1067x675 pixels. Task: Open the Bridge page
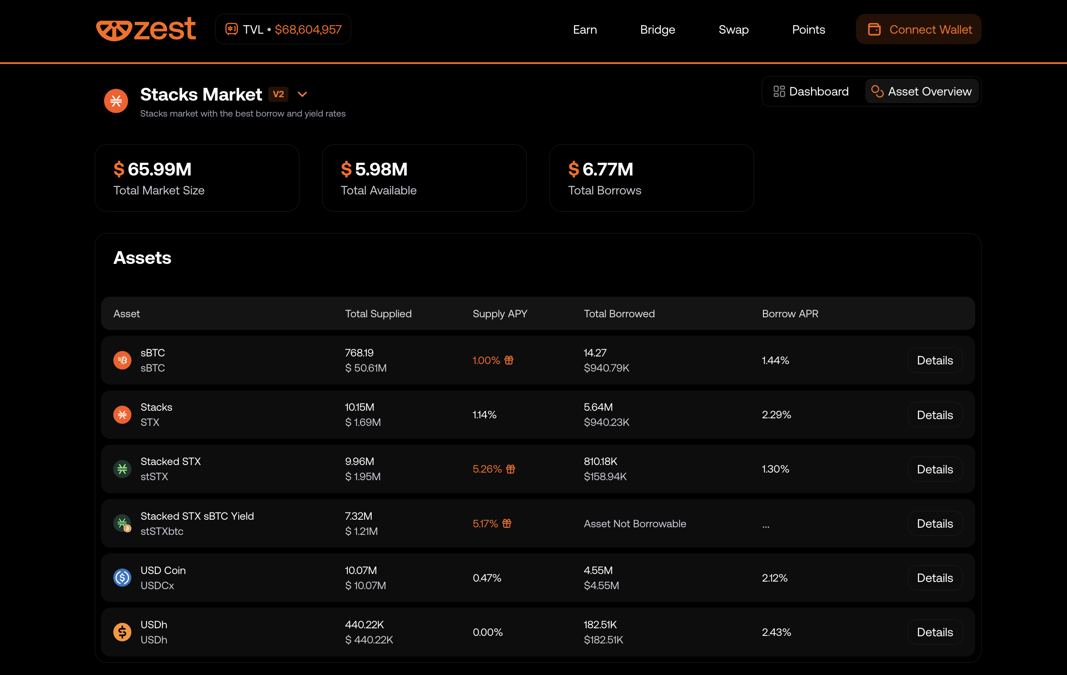(658, 29)
